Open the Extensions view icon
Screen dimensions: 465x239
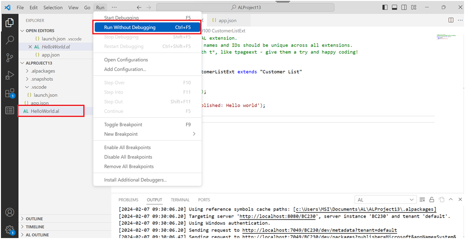(x=9, y=93)
